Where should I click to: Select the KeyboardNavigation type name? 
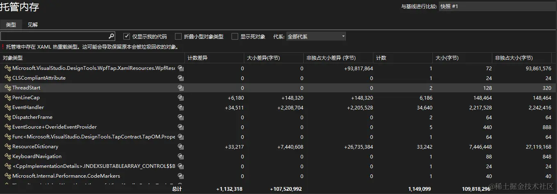[x=37, y=156]
